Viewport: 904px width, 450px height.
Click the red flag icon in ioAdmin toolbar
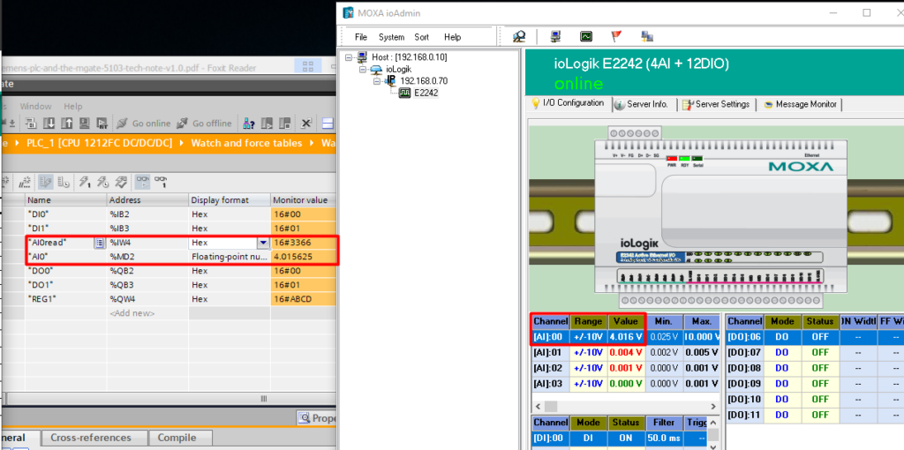617,37
